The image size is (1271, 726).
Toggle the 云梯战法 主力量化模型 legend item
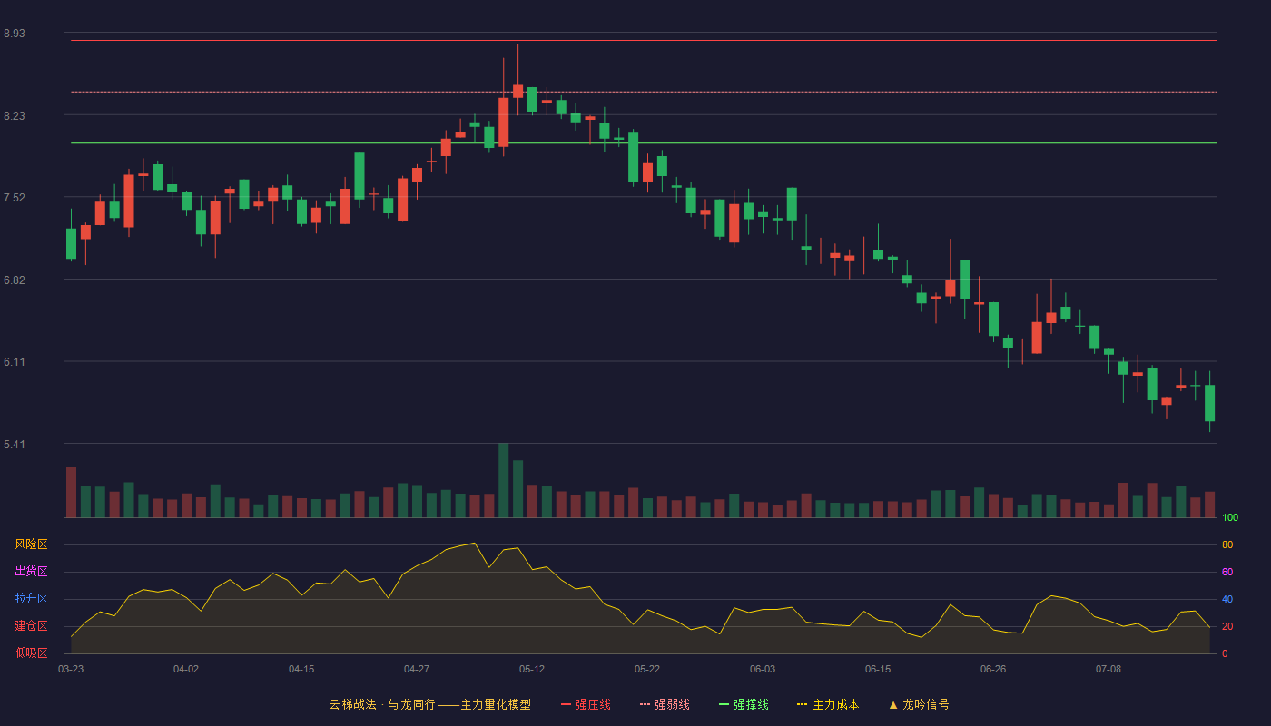(x=429, y=704)
